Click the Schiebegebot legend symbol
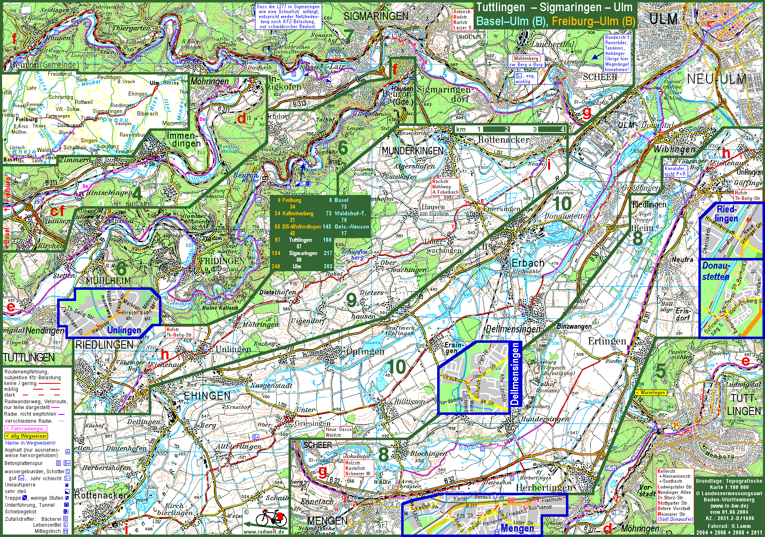The height and width of the screenshot is (537, 765). click(65, 512)
